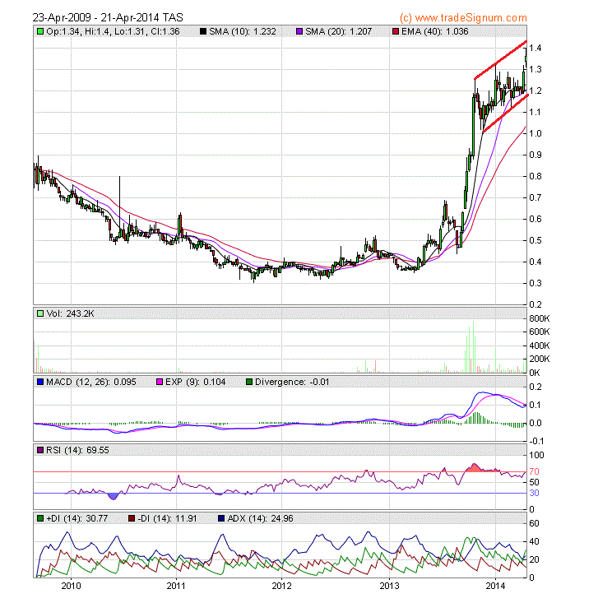The width and height of the screenshot is (598, 603).
Task: Click the blue RSI oversold shaded dip
Action: pyautogui.click(x=113, y=497)
